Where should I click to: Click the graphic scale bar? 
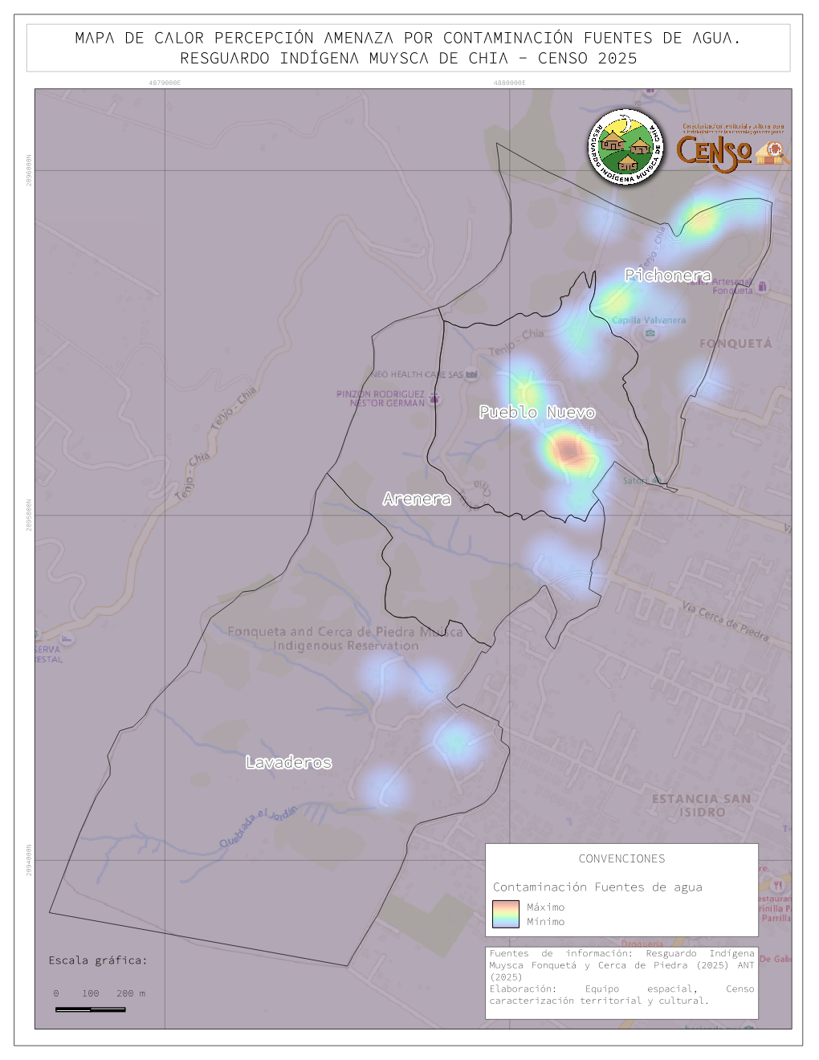click(90, 1009)
